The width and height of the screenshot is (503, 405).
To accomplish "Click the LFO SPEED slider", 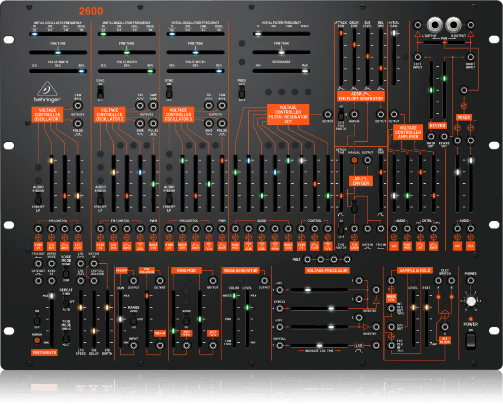I will click(80, 319).
